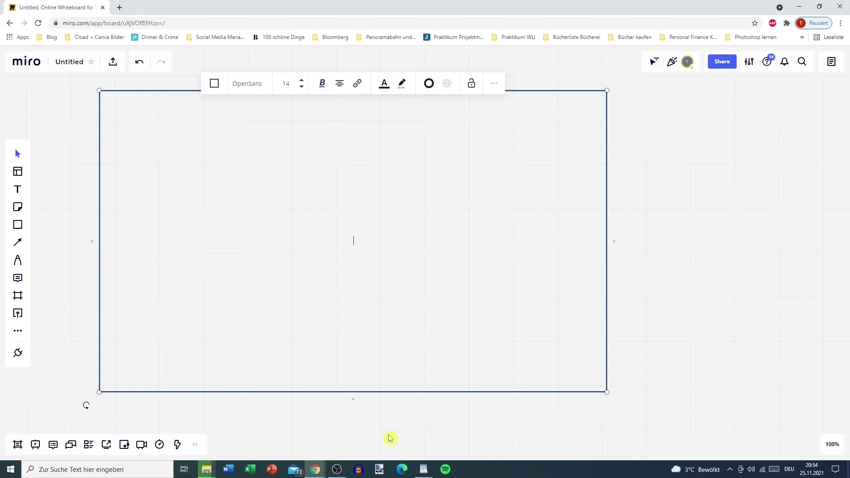Click Search icon in top bar

click(802, 61)
